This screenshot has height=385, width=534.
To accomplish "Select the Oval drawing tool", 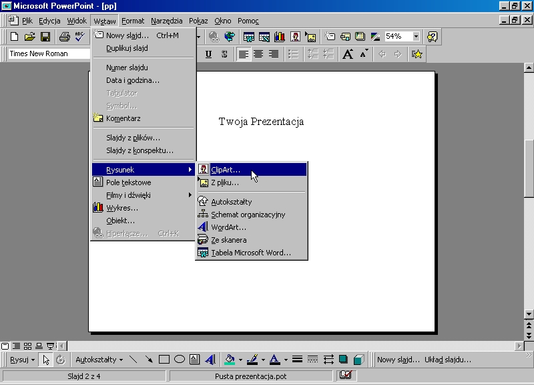I will pyautogui.click(x=179, y=360).
